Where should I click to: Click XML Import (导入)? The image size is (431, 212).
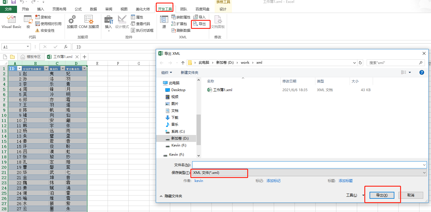click(x=200, y=17)
